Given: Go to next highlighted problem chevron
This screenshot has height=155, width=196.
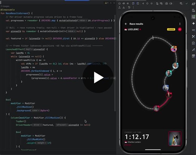Looking at the screenshot, I should coord(114,3).
